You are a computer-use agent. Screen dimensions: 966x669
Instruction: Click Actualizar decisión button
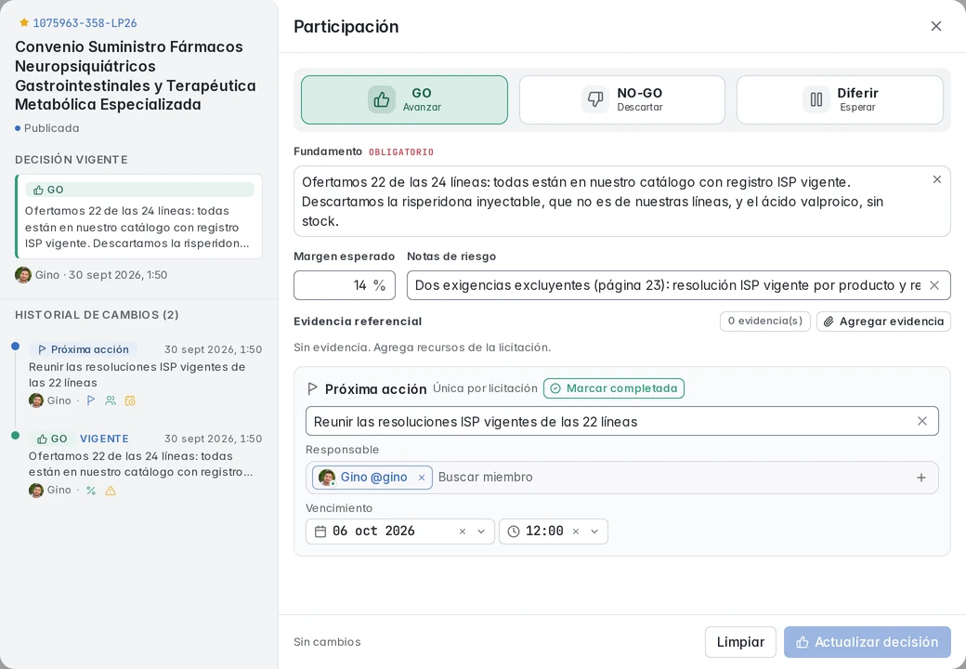[x=868, y=642]
